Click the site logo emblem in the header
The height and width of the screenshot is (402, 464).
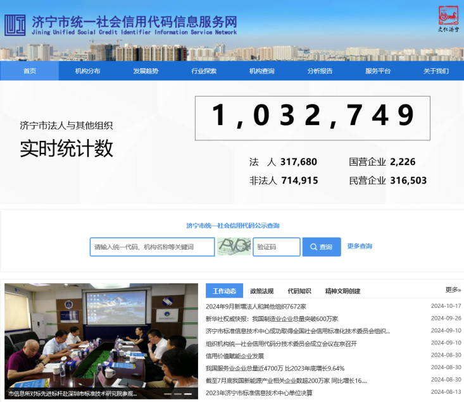[15, 25]
